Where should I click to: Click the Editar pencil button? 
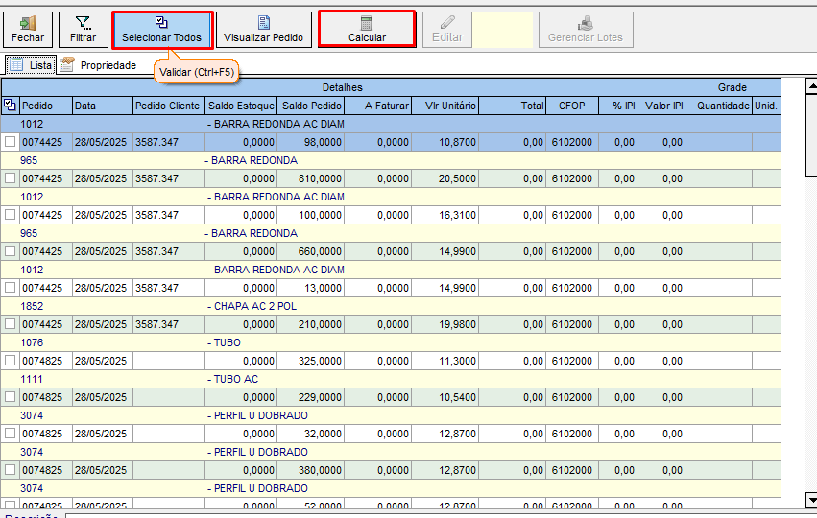point(447,30)
